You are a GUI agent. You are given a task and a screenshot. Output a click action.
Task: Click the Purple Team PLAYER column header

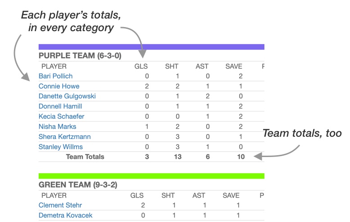point(54,66)
